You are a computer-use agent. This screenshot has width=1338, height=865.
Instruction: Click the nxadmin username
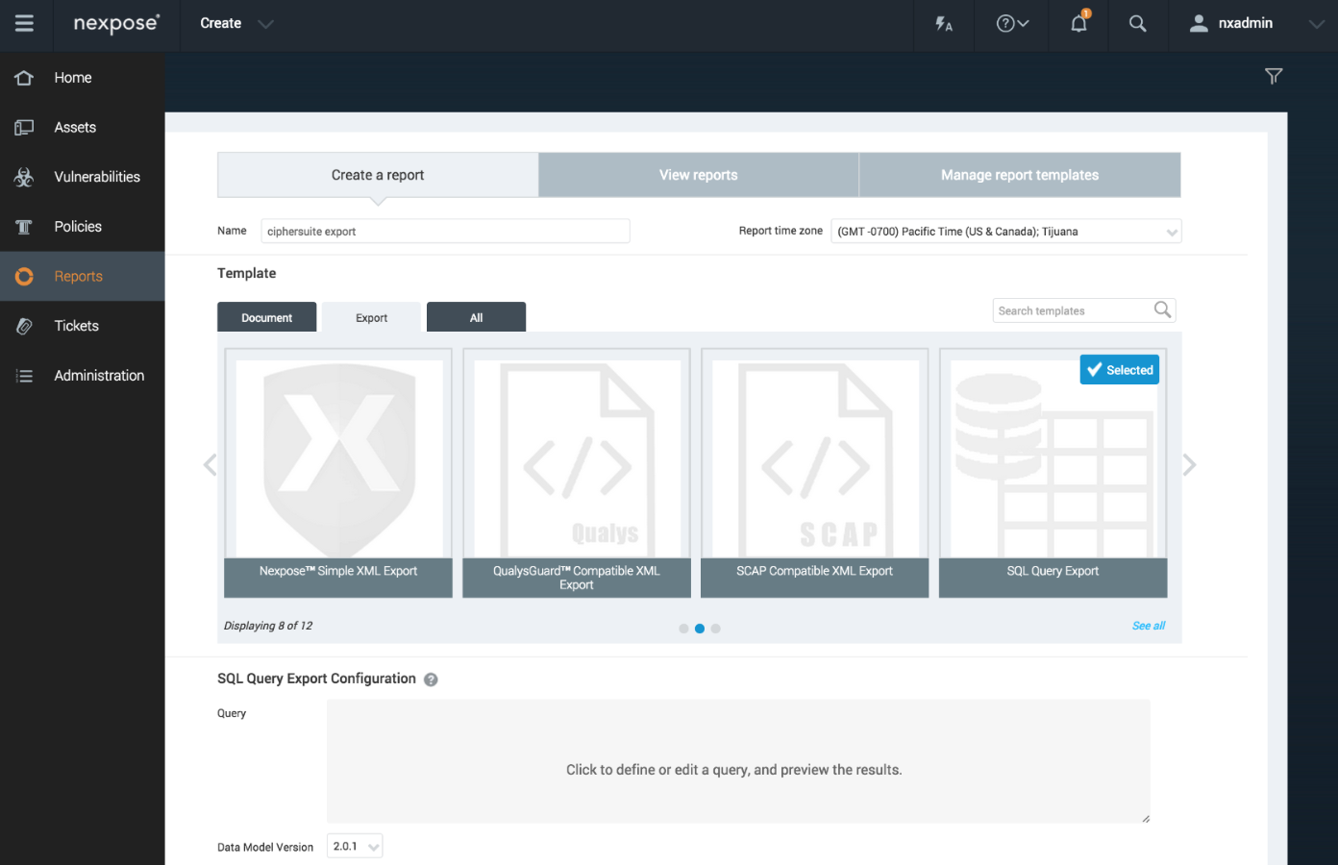[1245, 23]
